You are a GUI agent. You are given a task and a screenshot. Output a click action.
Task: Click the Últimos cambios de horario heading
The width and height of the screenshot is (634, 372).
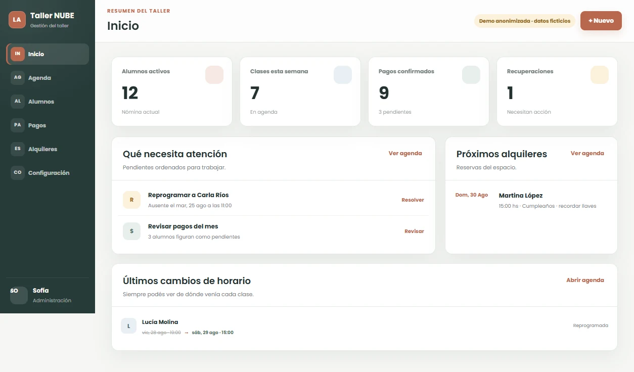[187, 281]
